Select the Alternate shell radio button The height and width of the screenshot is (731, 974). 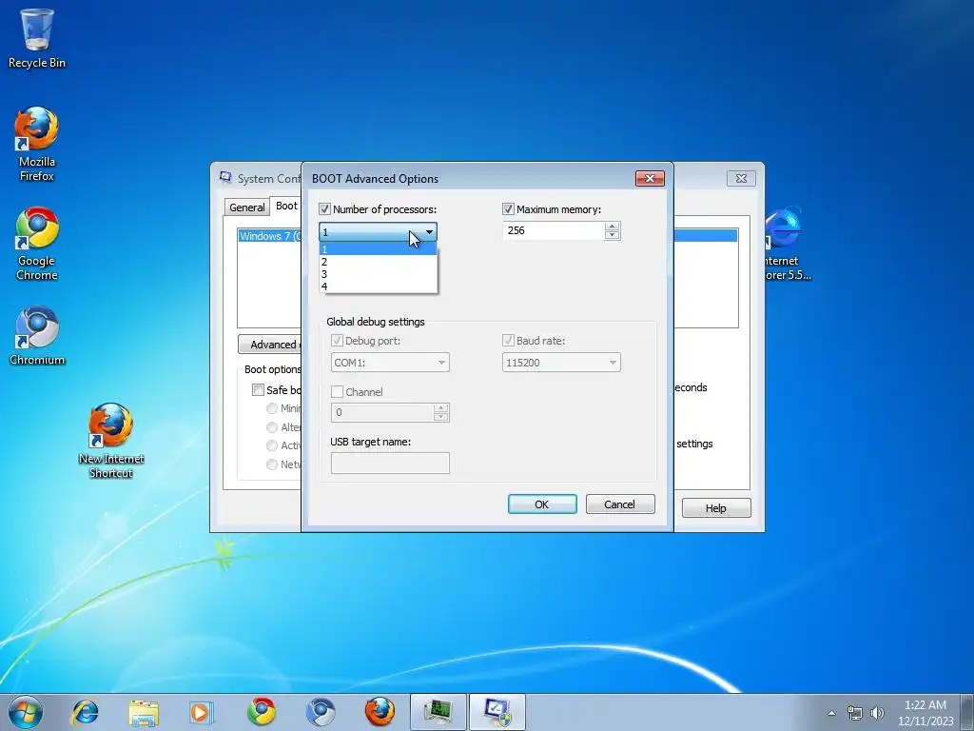point(271,427)
